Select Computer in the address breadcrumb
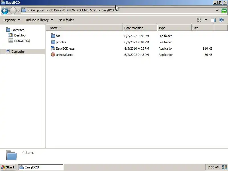The image size is (228, 171). pyautogui.click(x=38, y=10)
